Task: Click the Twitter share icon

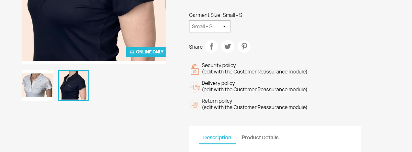Action: tap(228, 47)
